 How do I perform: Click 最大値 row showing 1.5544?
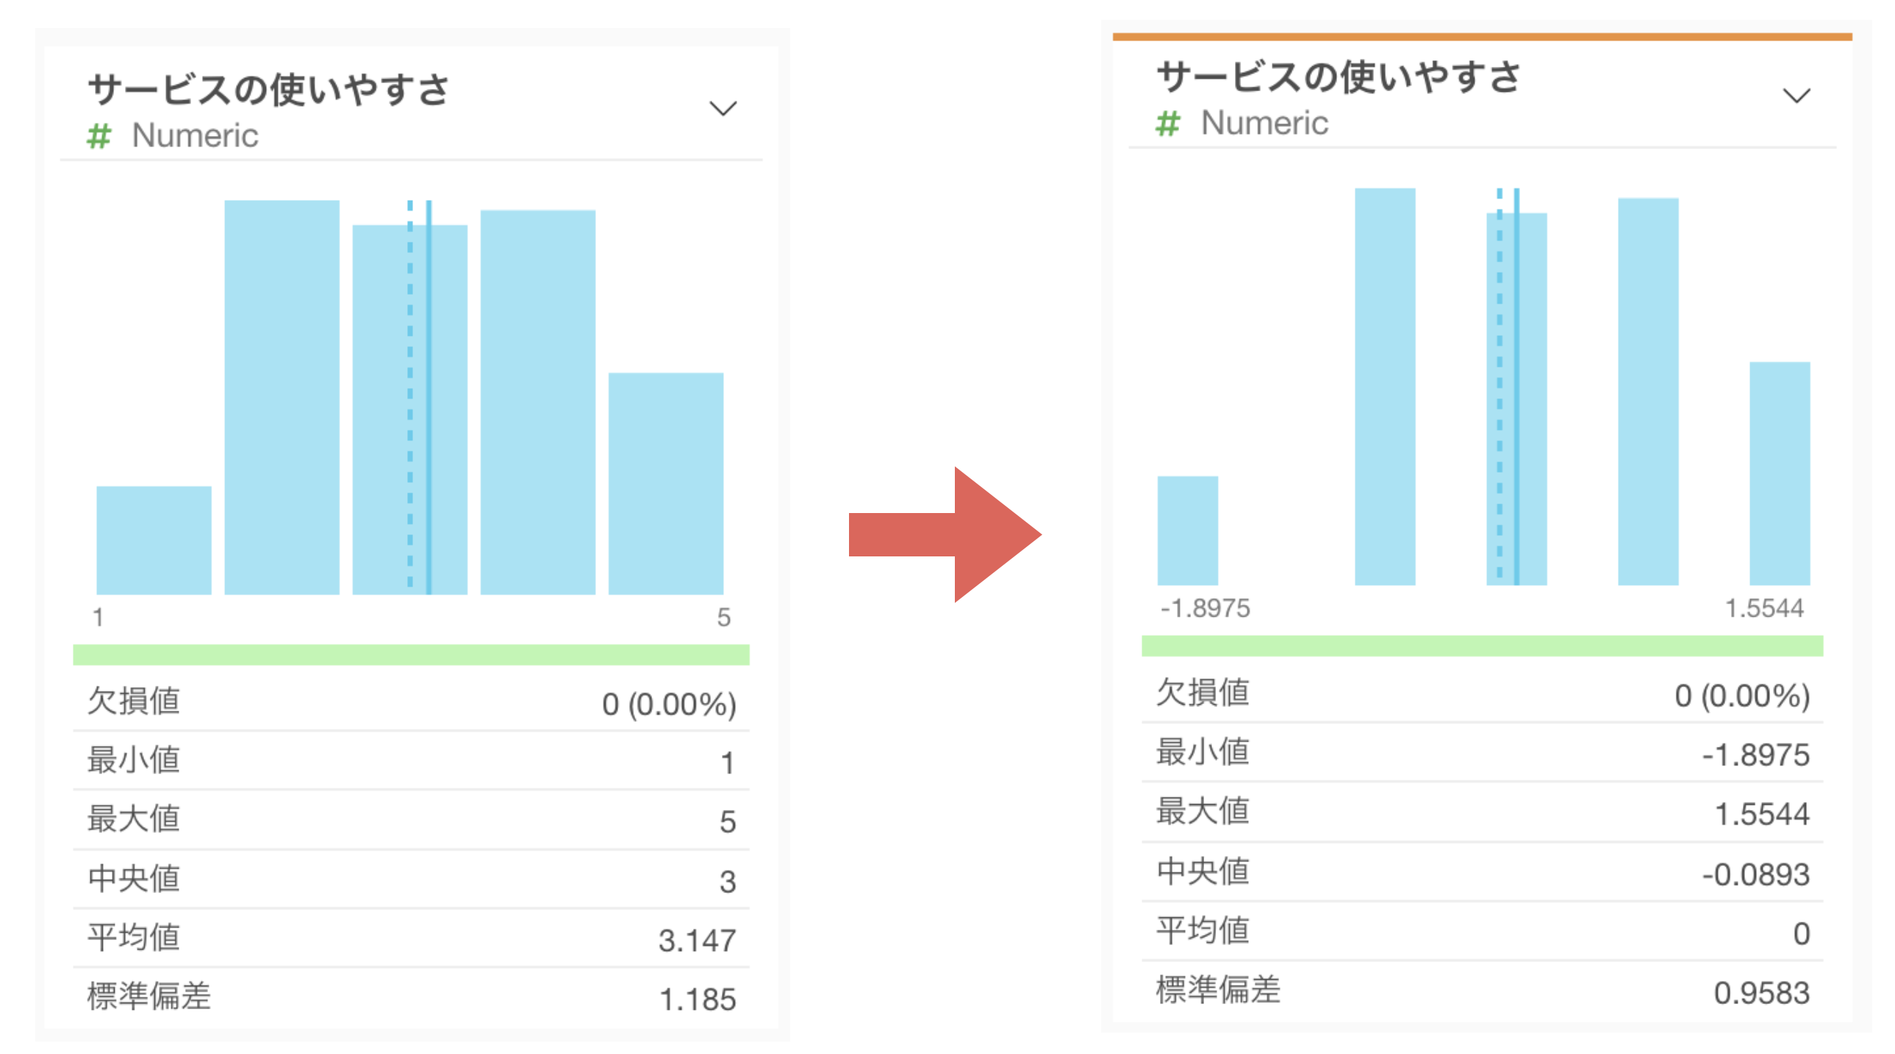point(1482,813)
